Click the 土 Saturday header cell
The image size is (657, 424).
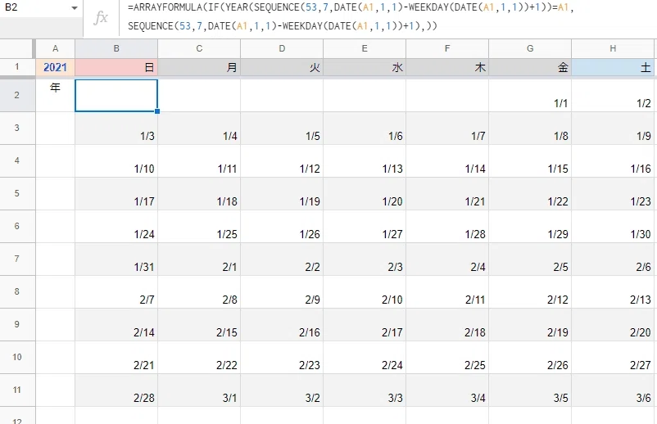[613, 67]
